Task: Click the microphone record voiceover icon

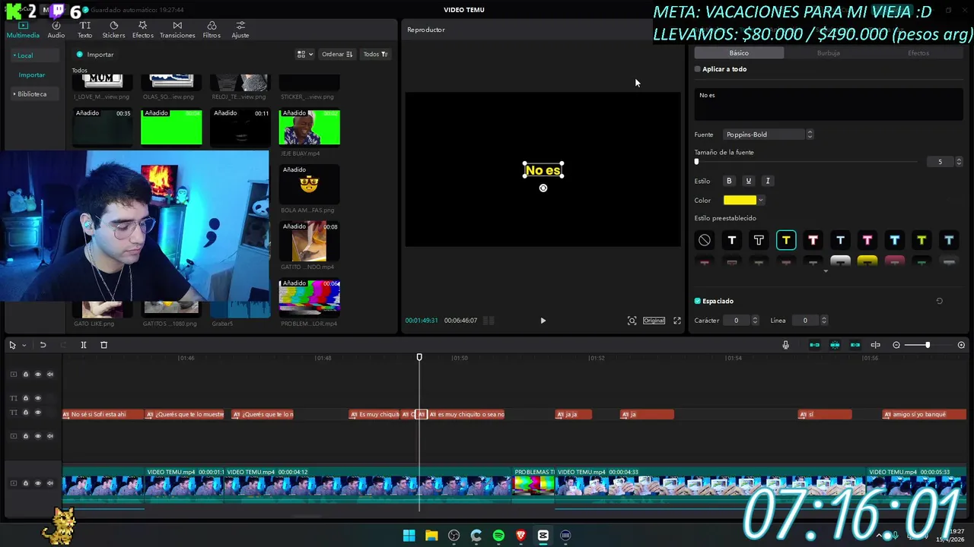Action: 786,345
